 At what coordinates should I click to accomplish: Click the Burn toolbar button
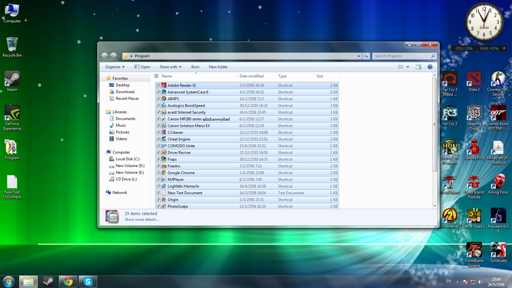pos(195,67)
